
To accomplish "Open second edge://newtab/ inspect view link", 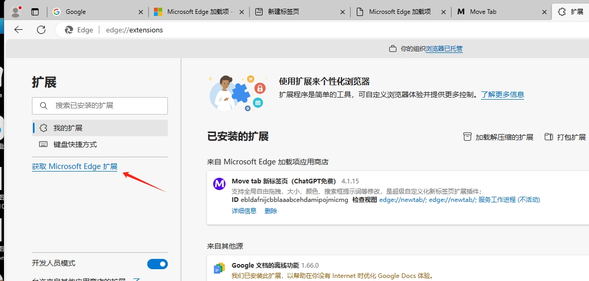I will pyautogui.click(x=453, y=200).
